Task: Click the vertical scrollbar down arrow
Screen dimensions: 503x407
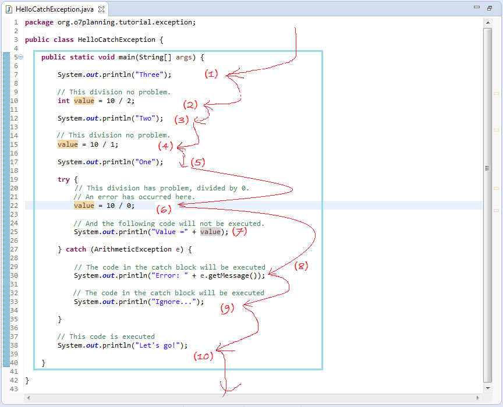Action: click(x=488, y=388)
